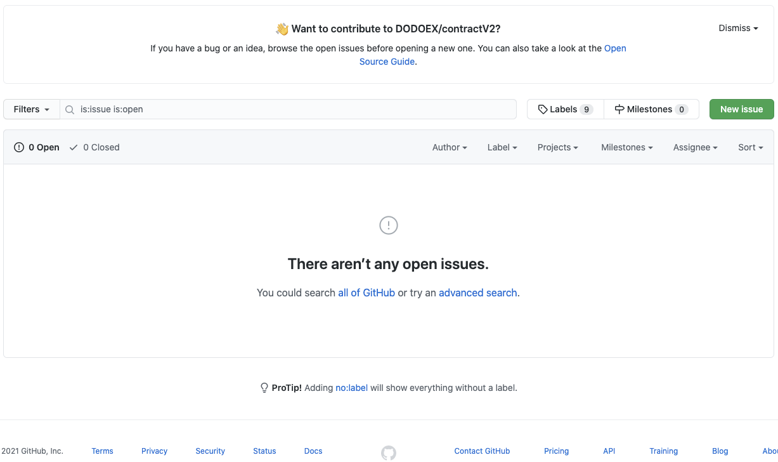Click the empty-state exclamation icon

[x=389, y=225]
